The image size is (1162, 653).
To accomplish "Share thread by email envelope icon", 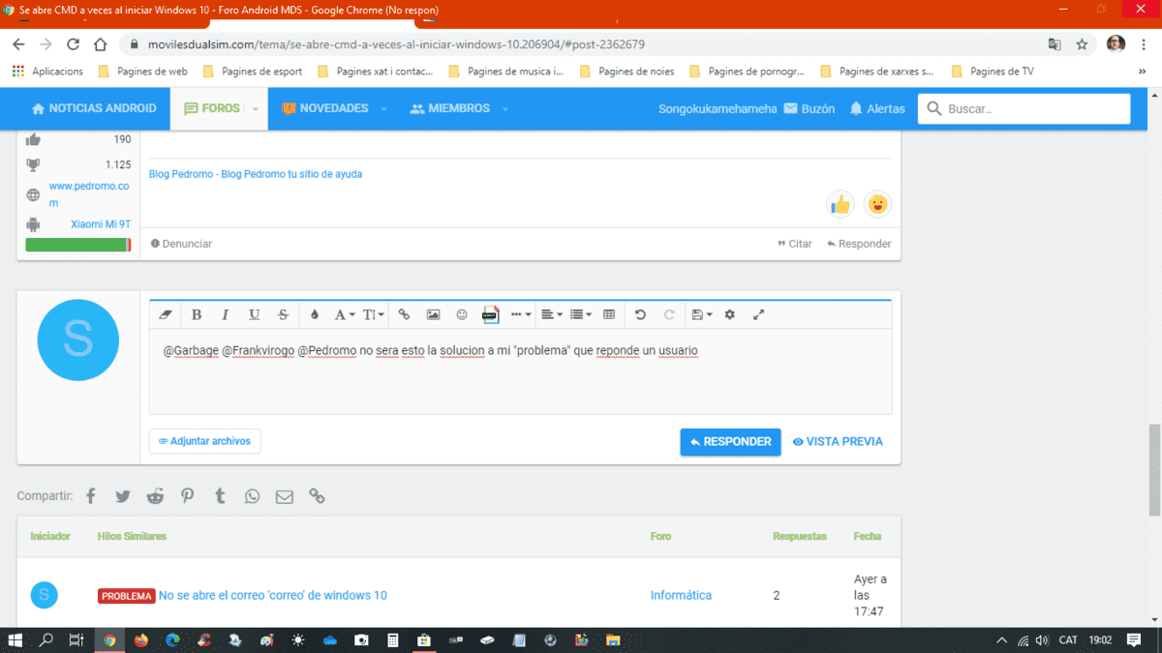I will (284, 496).
